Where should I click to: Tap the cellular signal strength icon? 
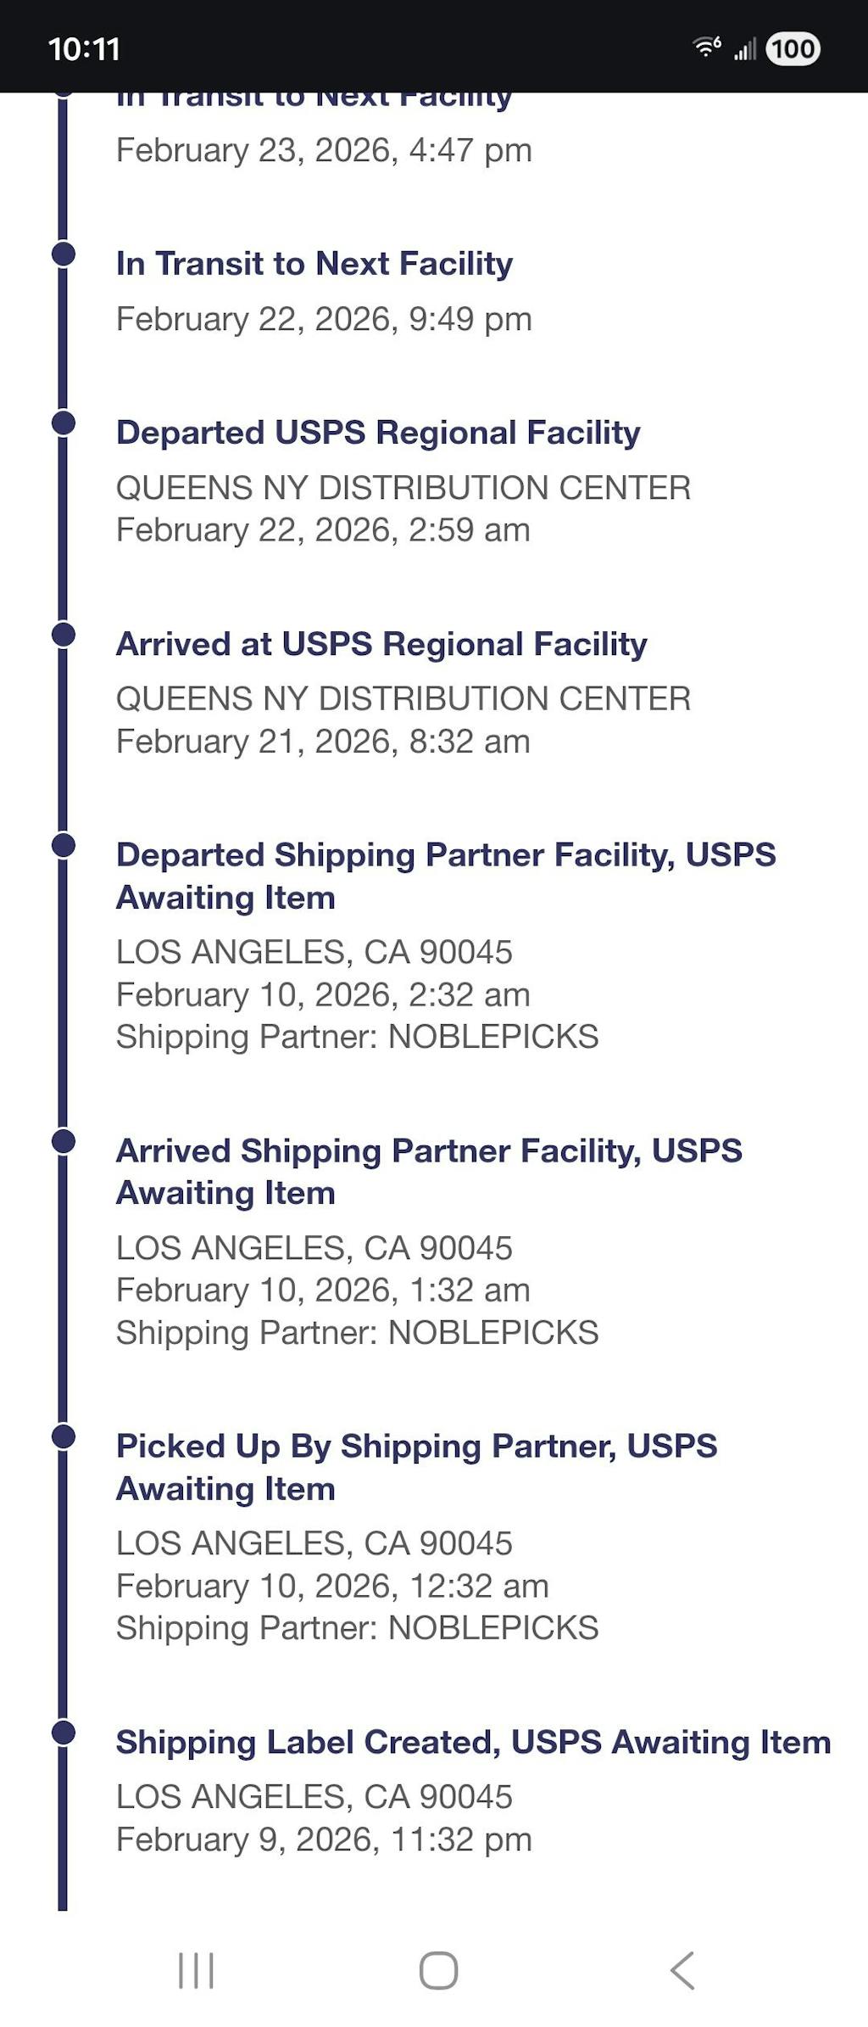tap(745, 49)
